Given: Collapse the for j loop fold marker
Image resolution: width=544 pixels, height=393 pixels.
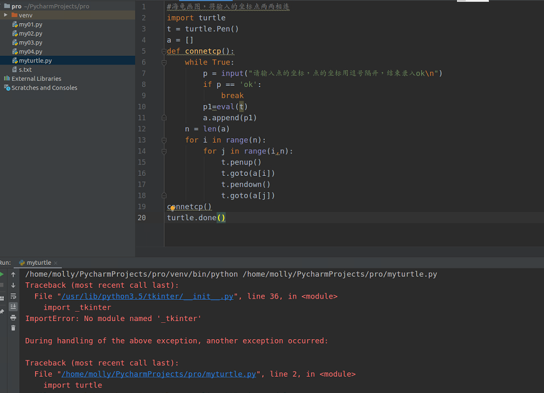Looking at the screenshot, I should tap(164, 151).
